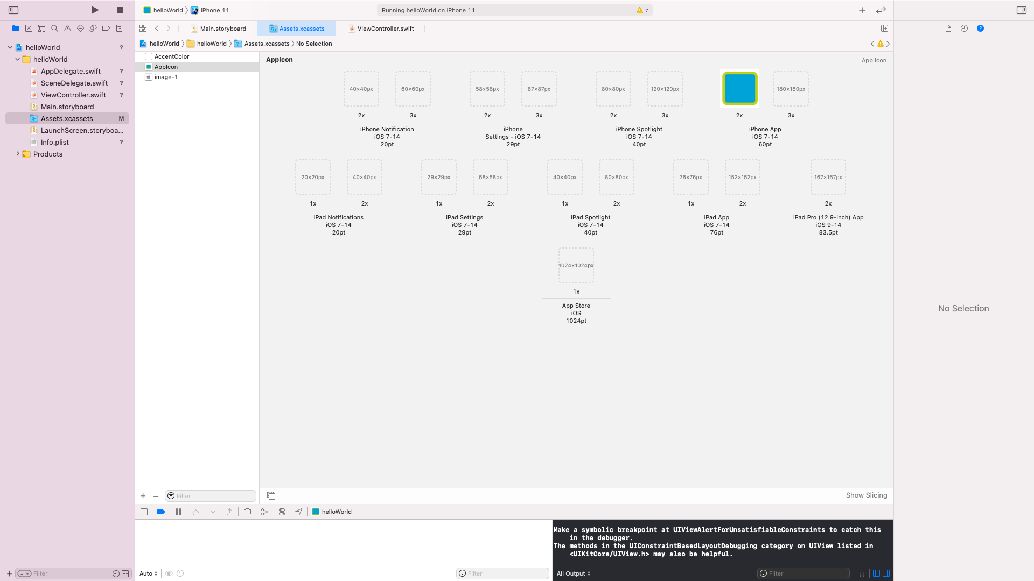Toggle breakpoints activation in debug bar
This screenshot has height=581, width=1034.
pyautogui.click(x=161, y=512)
